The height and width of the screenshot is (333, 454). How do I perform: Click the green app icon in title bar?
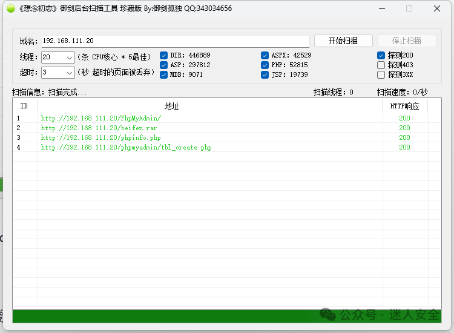click(11, 8)
